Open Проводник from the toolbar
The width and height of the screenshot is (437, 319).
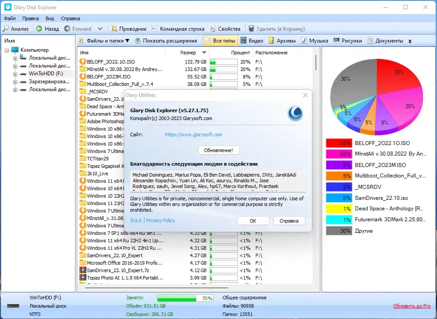(129, 28)
